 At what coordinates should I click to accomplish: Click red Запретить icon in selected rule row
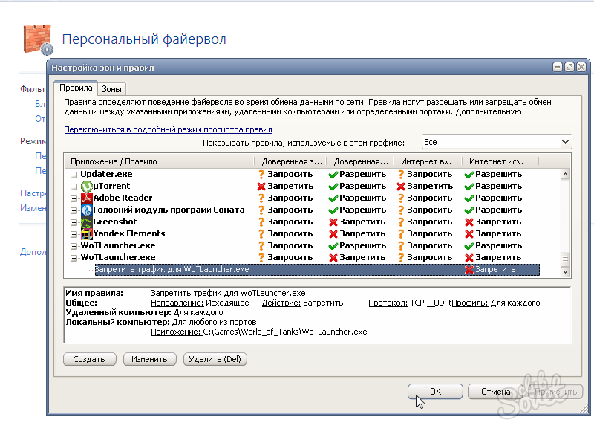click(469, 269)
